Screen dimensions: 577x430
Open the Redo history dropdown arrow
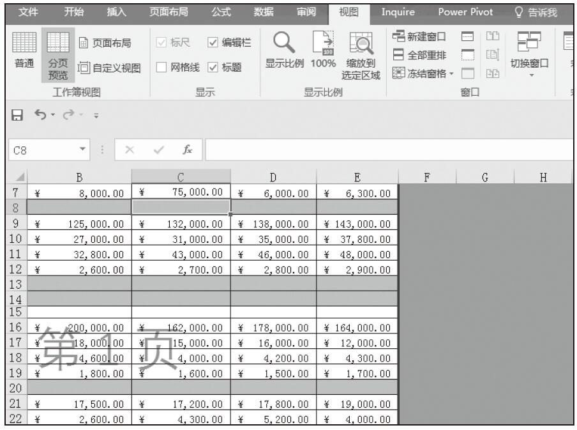point(81,115)
